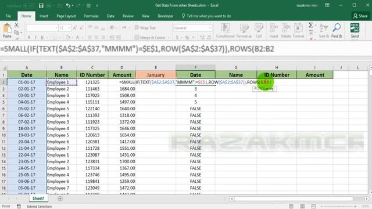This screenshot has width=372, height=209.
Task: Open the File tab
Action: click(8, 16)
